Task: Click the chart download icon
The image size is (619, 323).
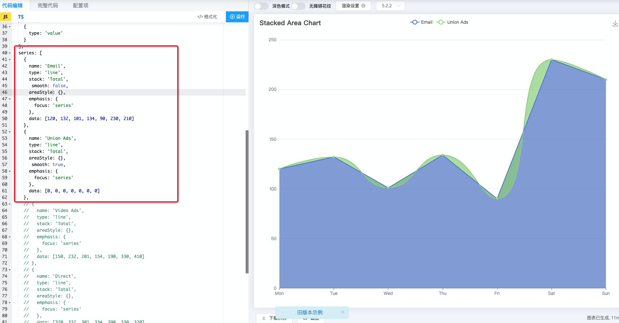Action: coord(615,24)
